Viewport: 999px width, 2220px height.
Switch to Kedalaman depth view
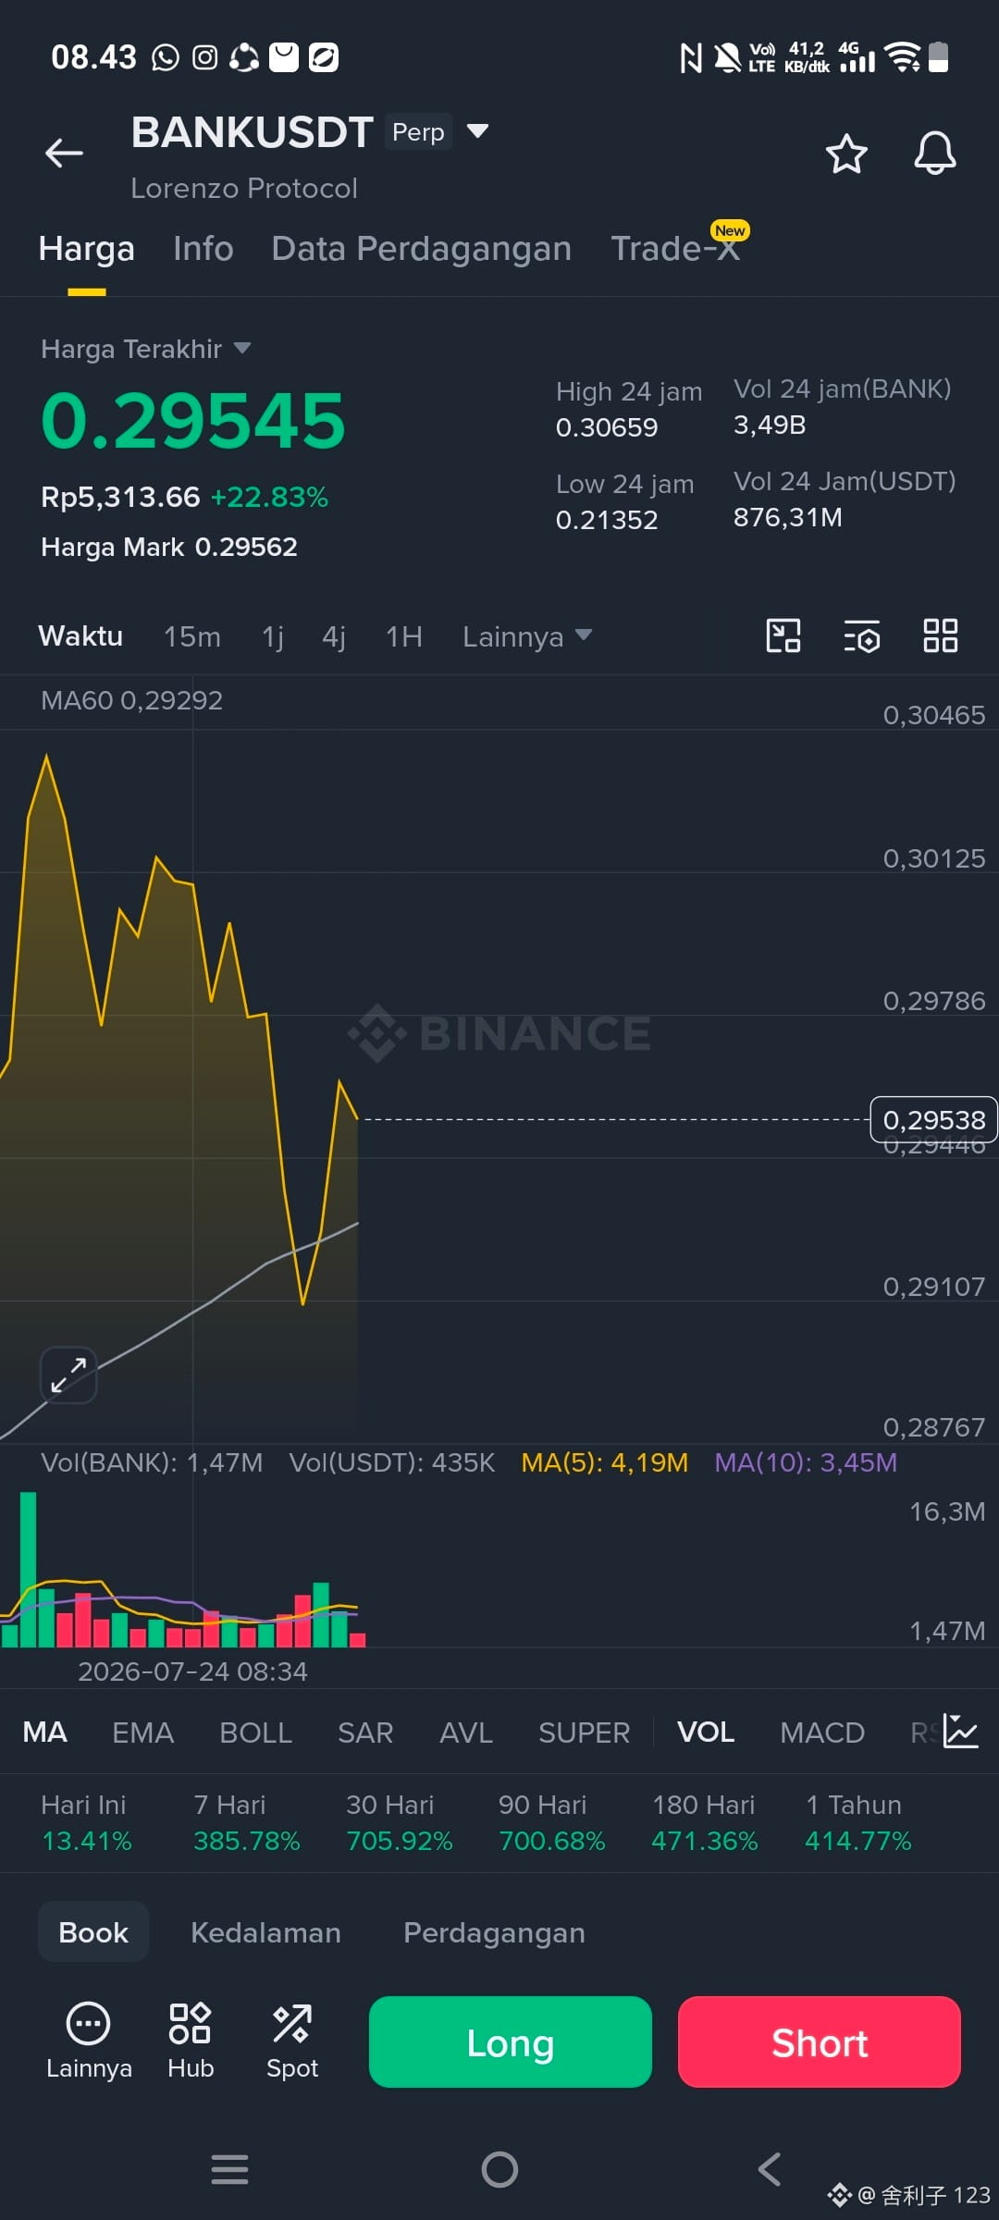coord(265,1932)
